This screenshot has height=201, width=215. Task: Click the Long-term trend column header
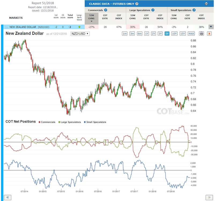click(79, 17)
